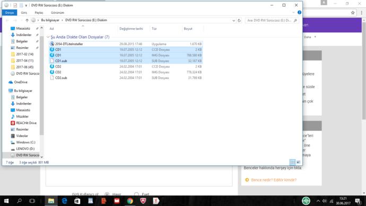Open the volume speaker tray icon
The width and height of the screenshot is (366, 206).
(x=325, y=201)
